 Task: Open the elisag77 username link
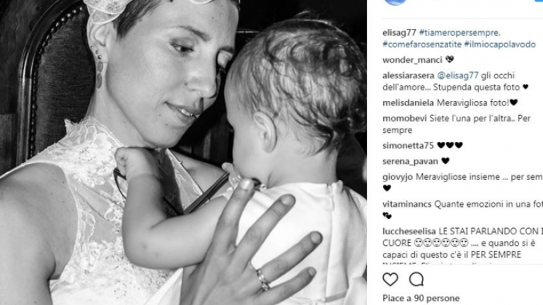[399, 32]
